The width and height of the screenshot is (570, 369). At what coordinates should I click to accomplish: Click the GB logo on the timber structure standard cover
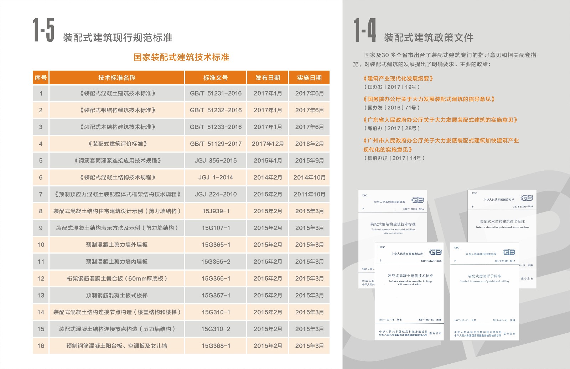click(527, 198)
